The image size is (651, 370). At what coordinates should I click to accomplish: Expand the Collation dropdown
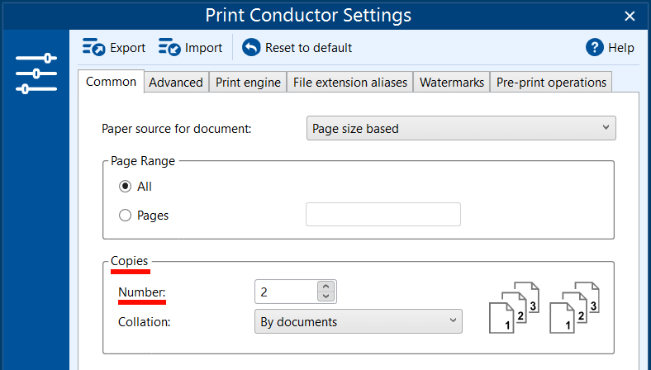coord(358,321)
